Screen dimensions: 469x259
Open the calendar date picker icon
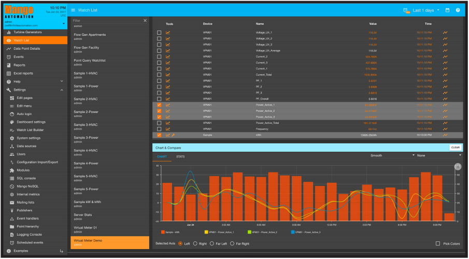click(x=447, y=10)
